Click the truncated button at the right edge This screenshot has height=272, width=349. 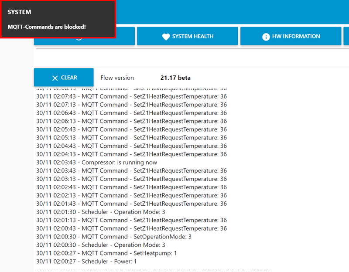pyautogui.click(x=347, y=37)
